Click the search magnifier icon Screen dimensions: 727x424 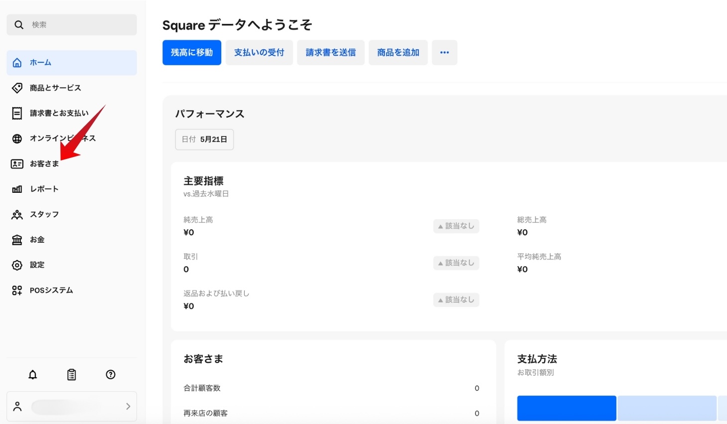pos(19,25)
